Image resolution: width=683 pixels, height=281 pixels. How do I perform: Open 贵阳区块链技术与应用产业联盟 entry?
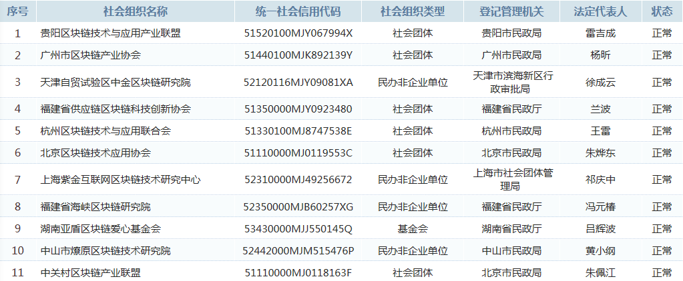point(111,33)
